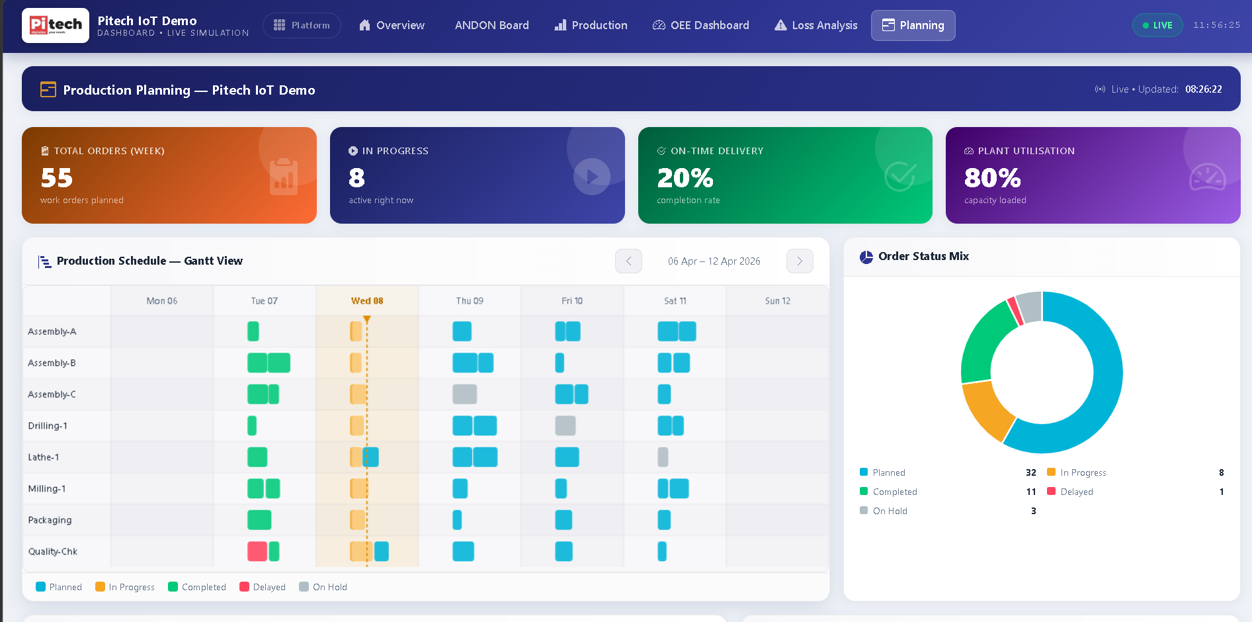Click the Production bar chart icon

560,25
